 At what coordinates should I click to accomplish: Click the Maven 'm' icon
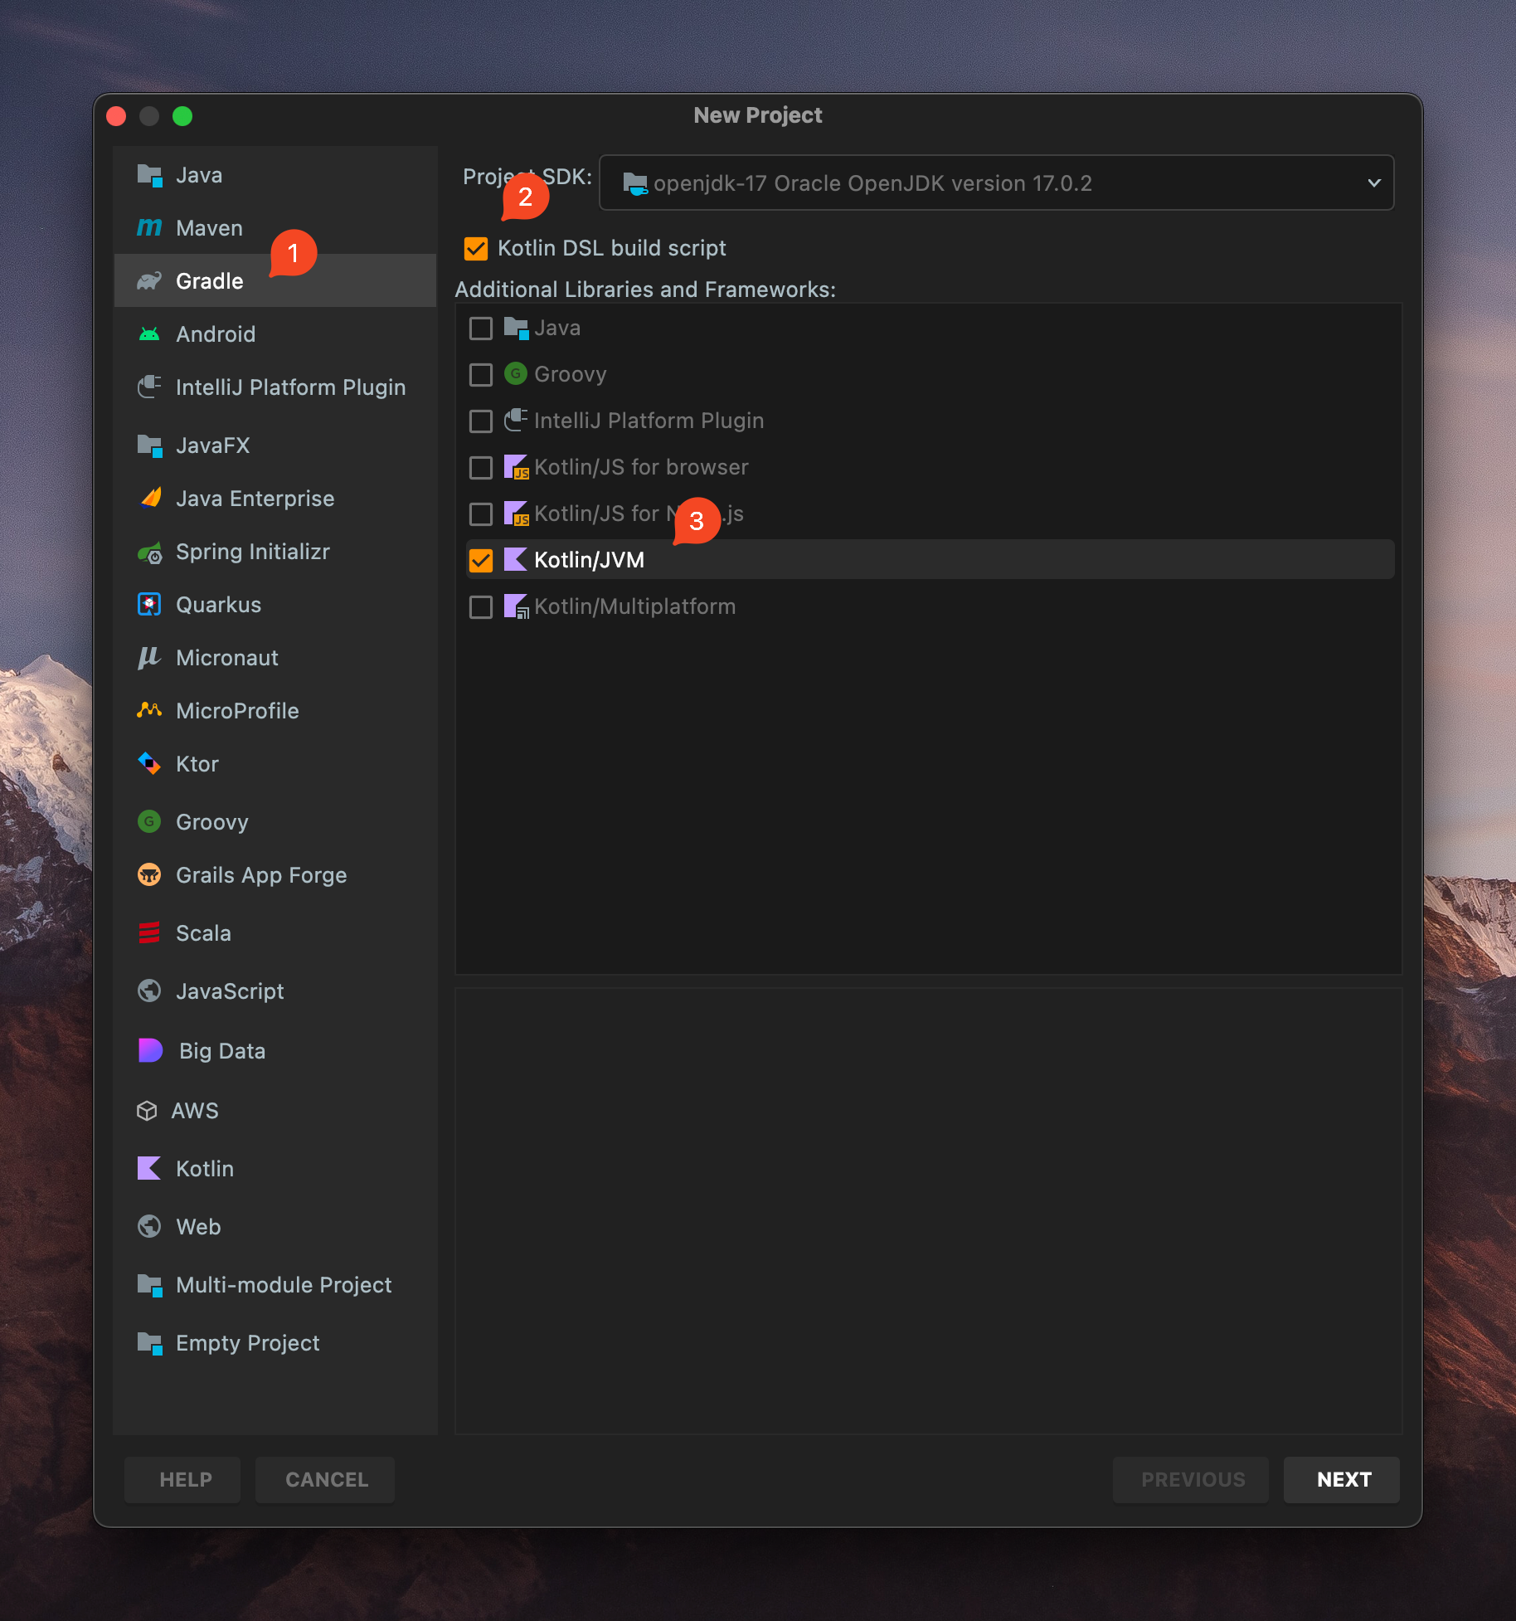(x=149, y=227)
